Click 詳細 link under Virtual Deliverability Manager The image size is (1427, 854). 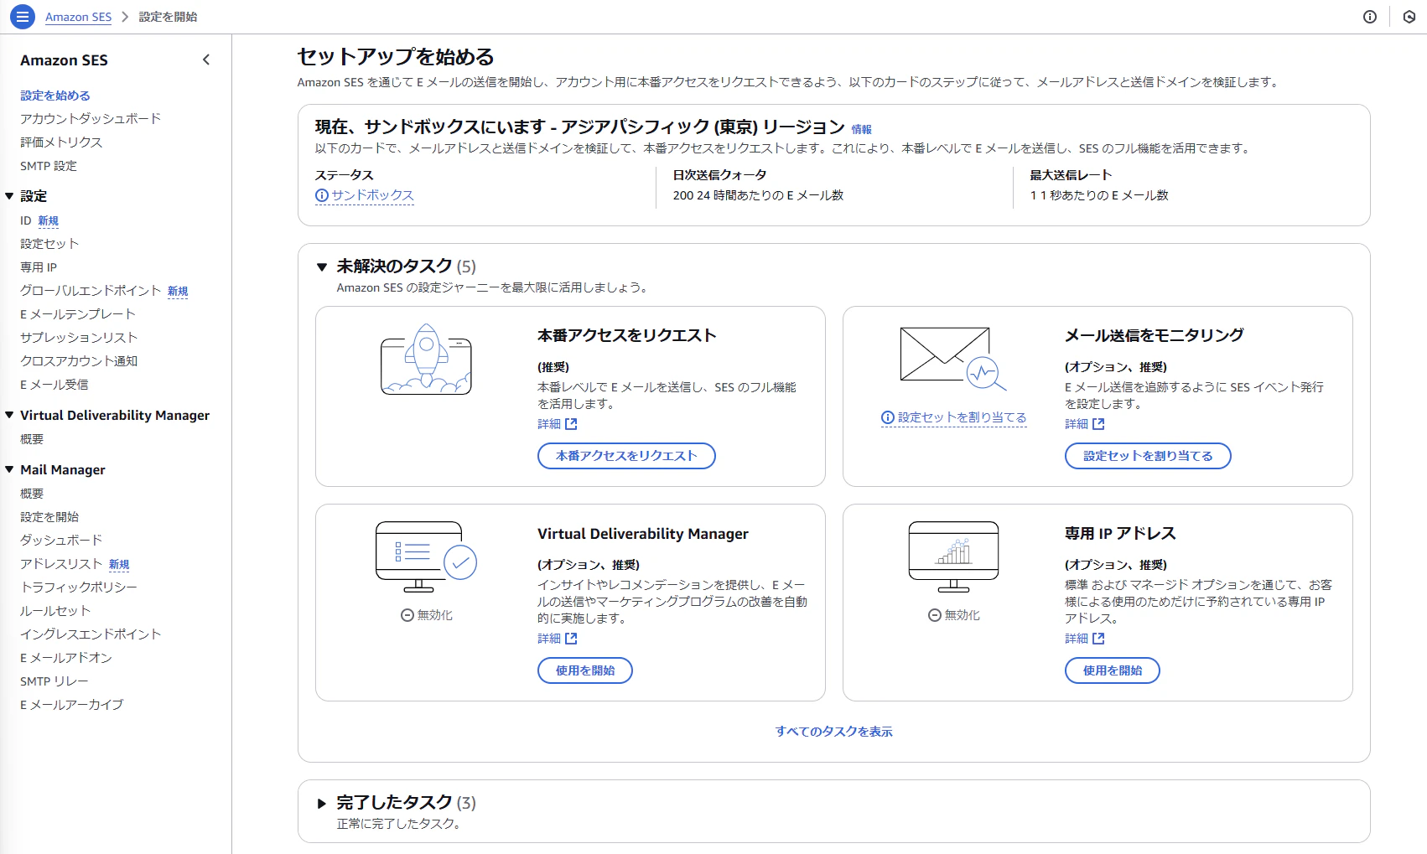coord(549,639)
